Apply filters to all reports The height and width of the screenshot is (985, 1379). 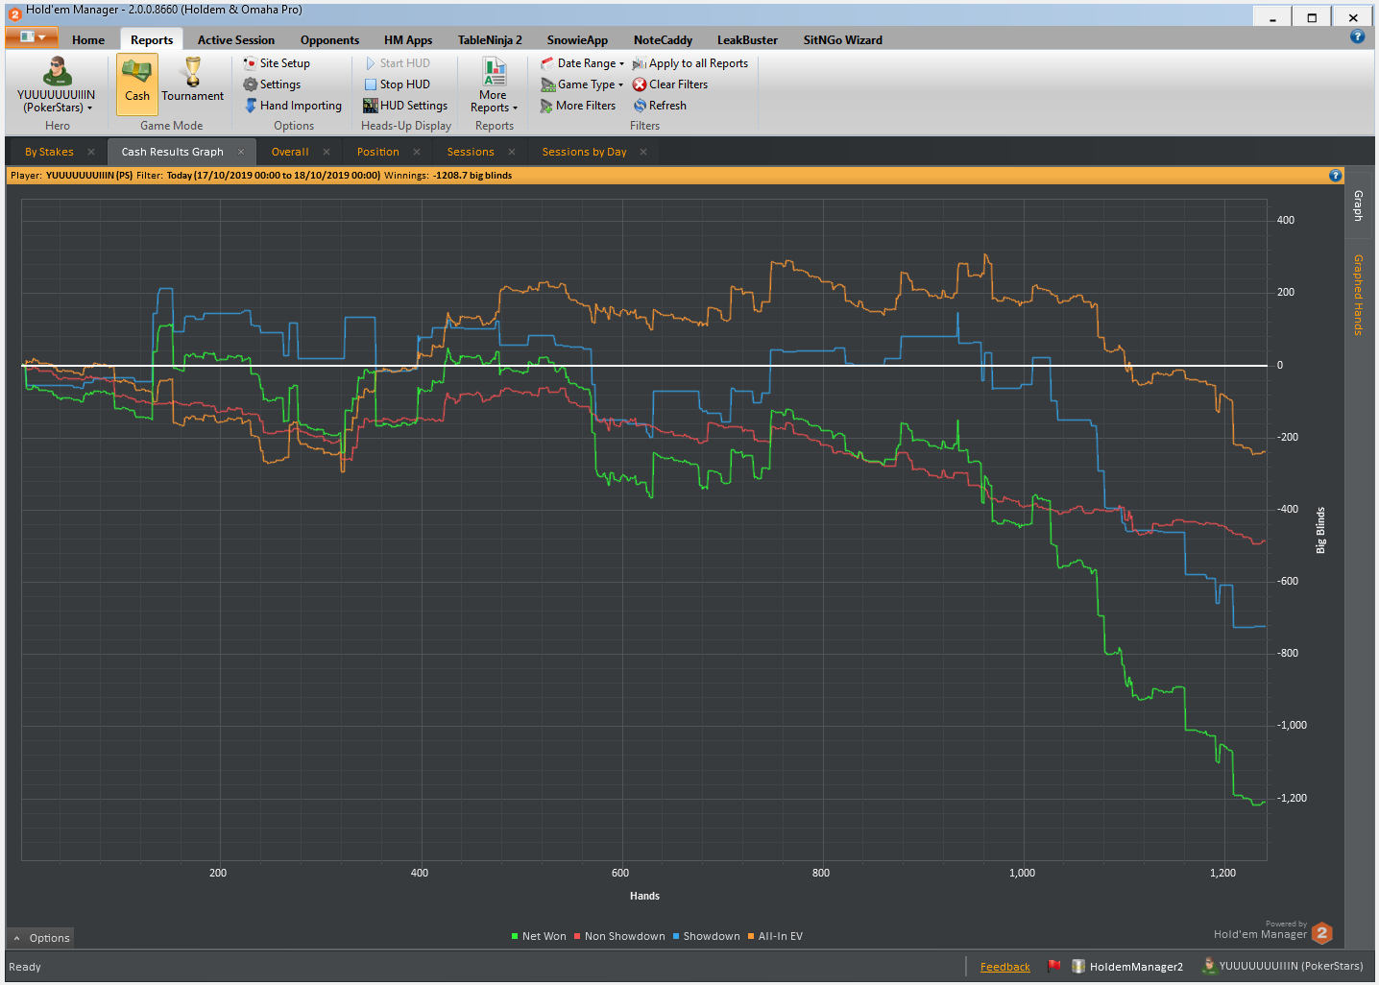point(689,63)
